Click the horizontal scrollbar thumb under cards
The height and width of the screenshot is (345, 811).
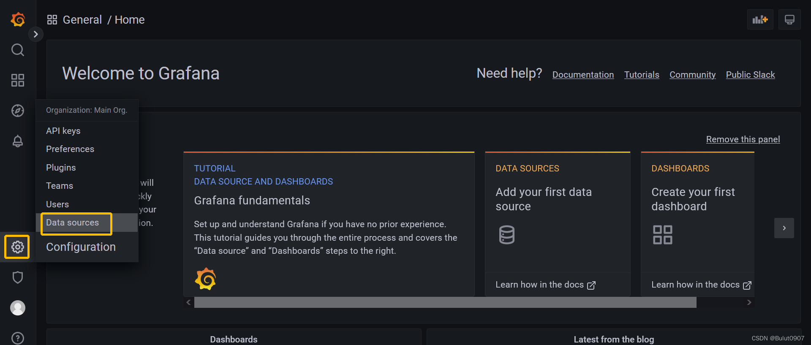point(445,302)
